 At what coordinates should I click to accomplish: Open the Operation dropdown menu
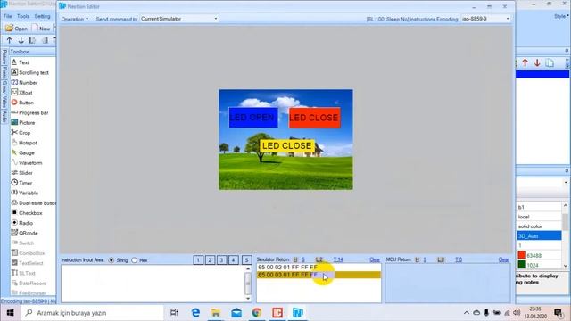click(x=75, y=19)
